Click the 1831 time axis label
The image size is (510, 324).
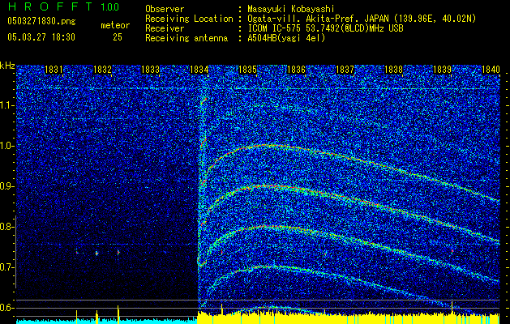coord(54,70)
